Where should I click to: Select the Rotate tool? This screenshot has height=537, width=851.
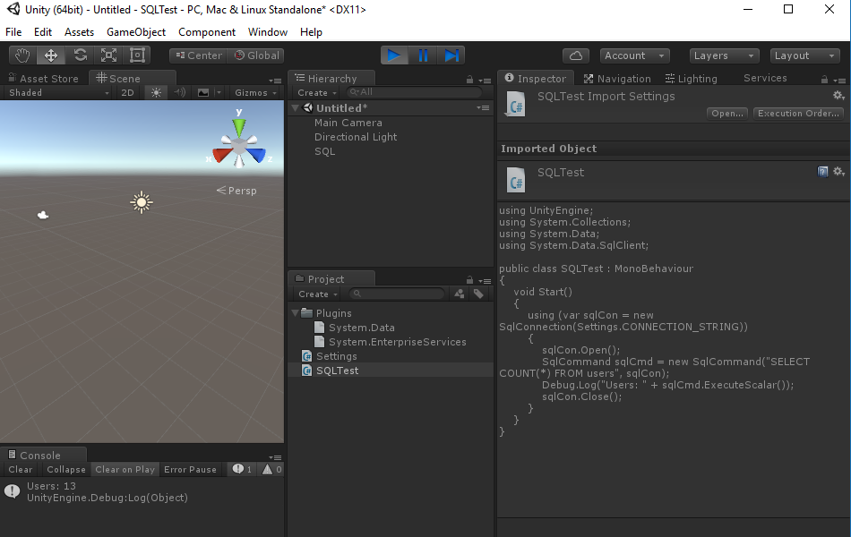pos(82,55)
